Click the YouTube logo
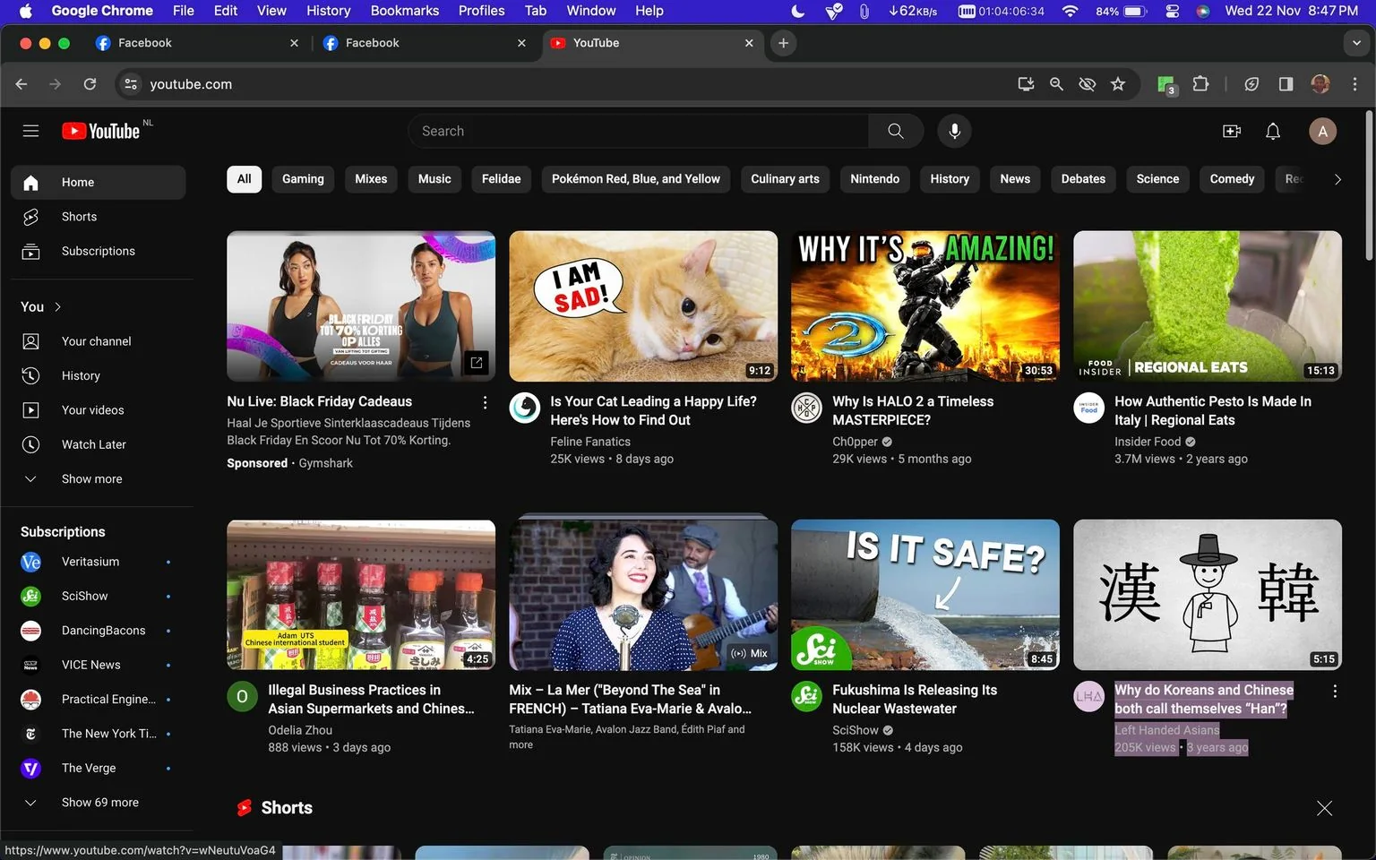 [x=101, y=131]
